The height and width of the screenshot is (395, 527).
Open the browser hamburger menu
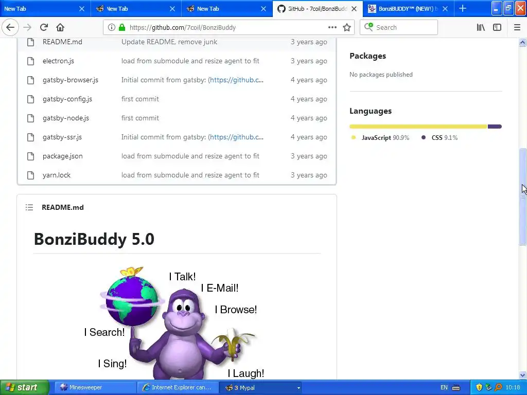click(517, 27)
